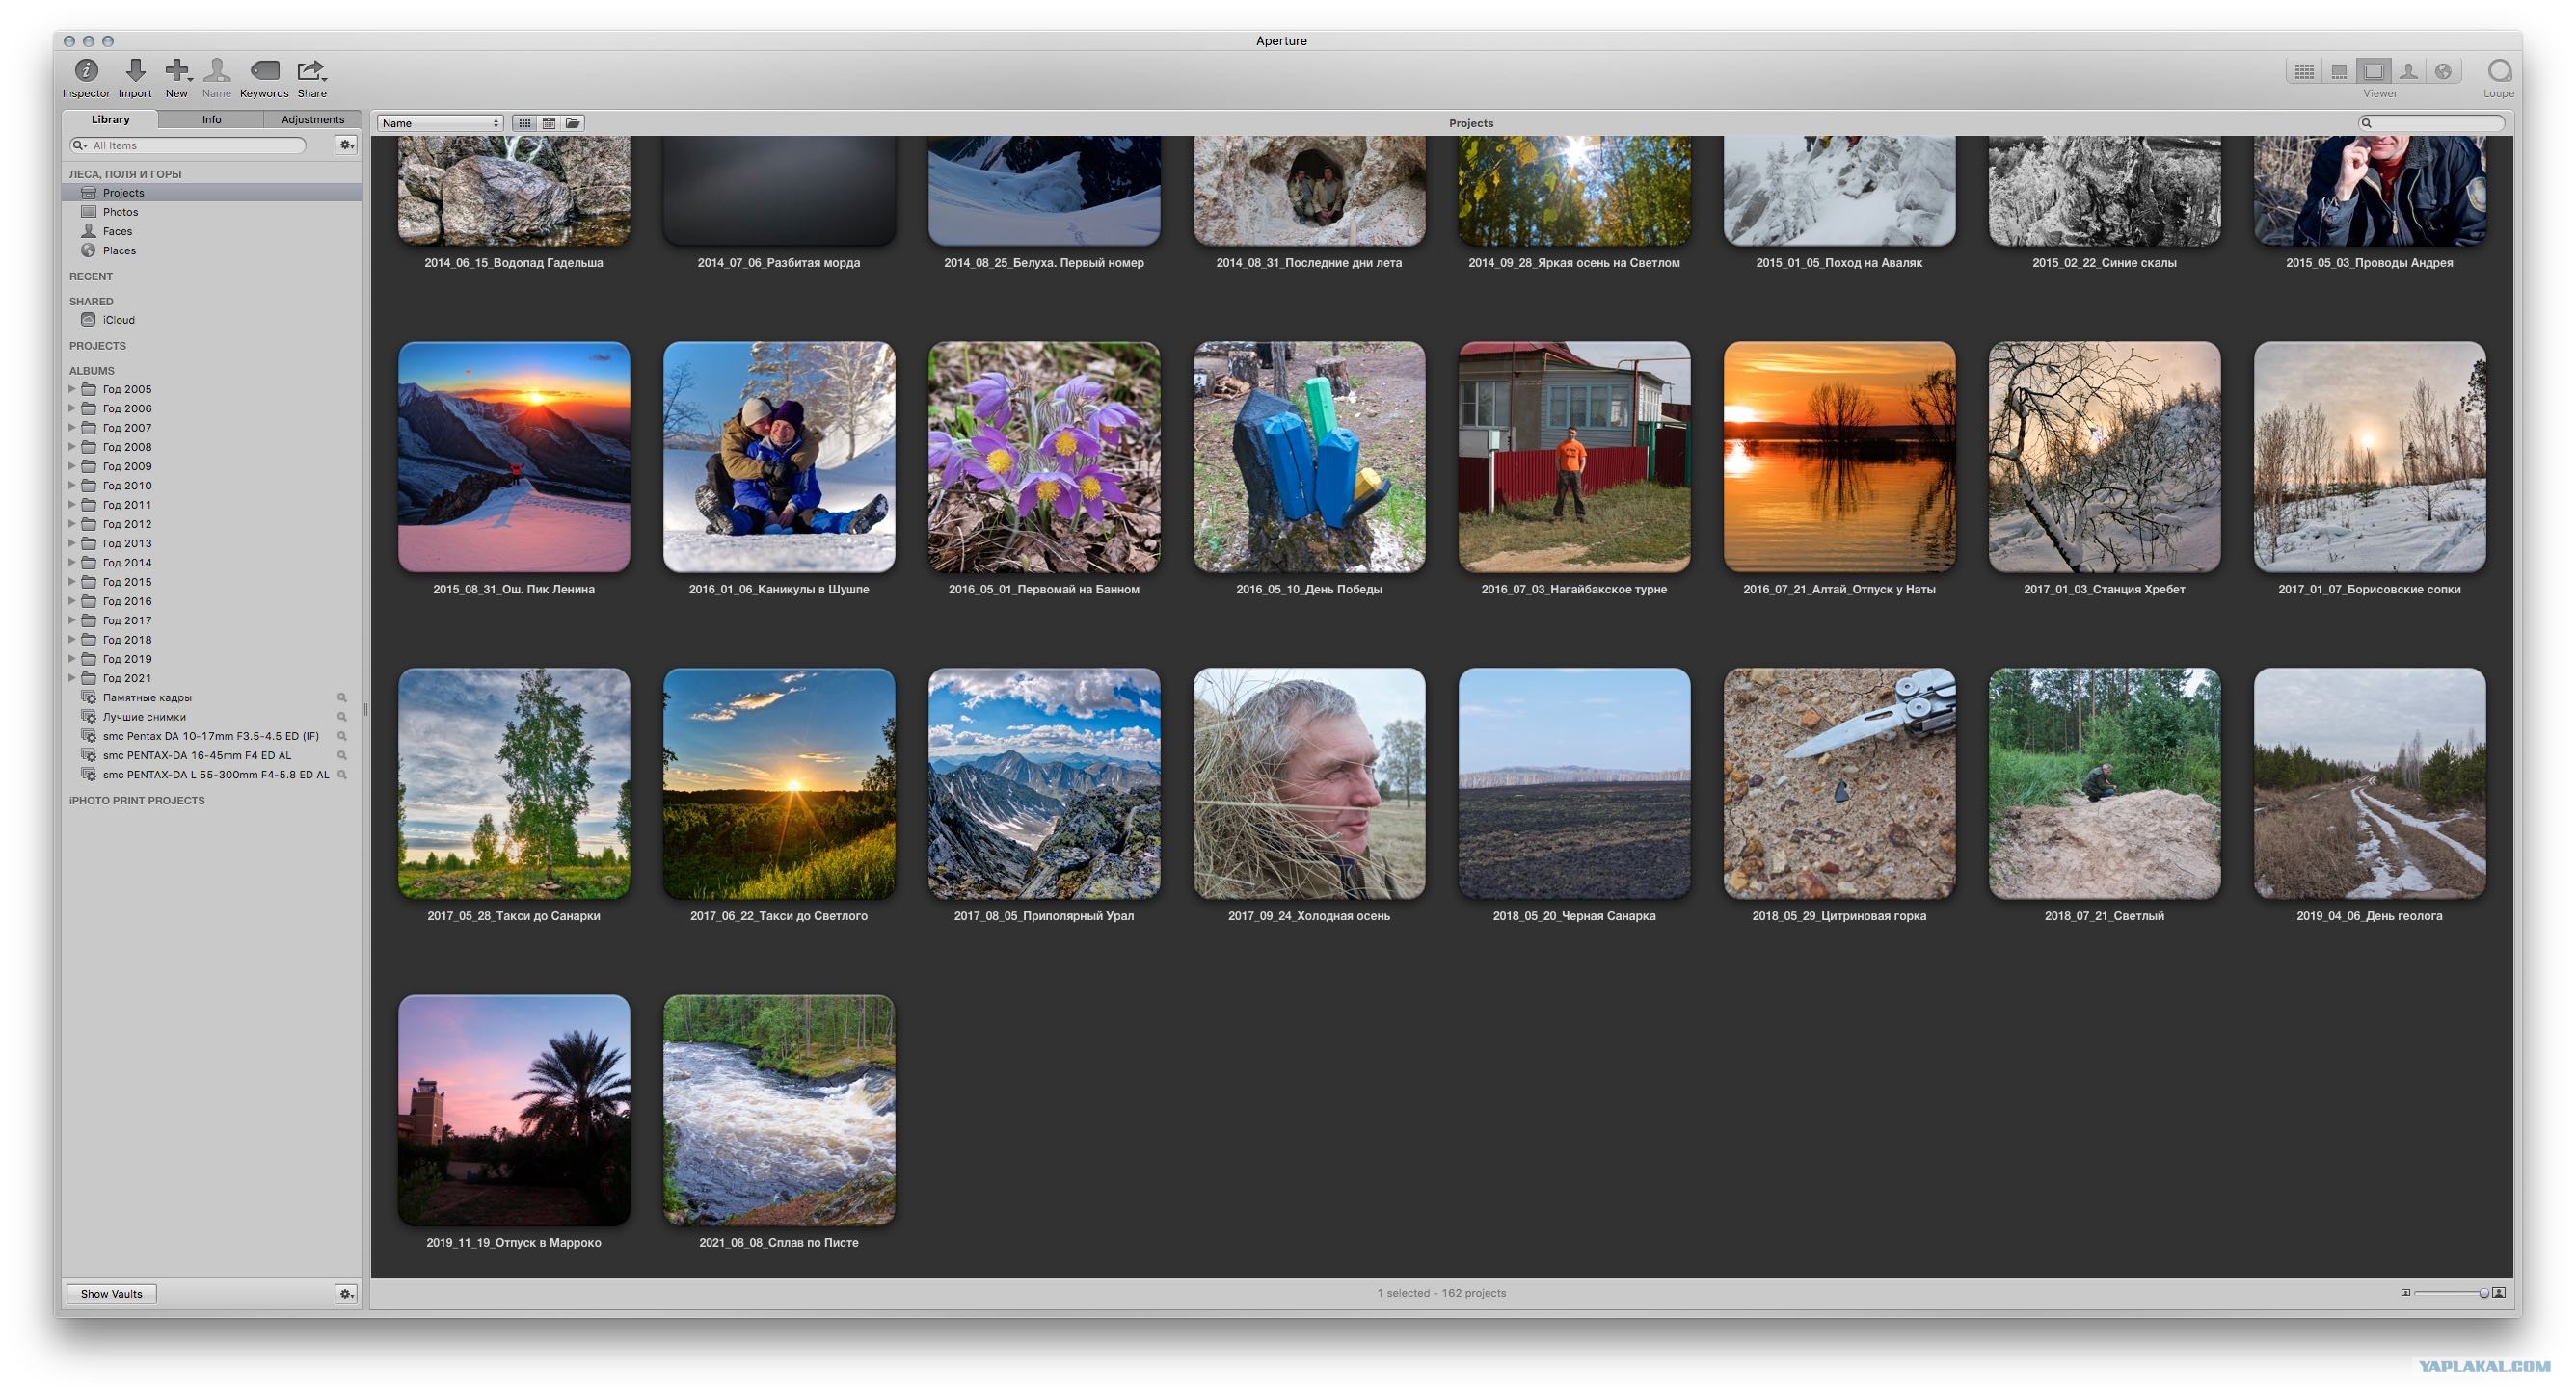Group projects by folder
Viewport: 2576px width, 1395px height.
pyautogui.click(x=573, y=123)
